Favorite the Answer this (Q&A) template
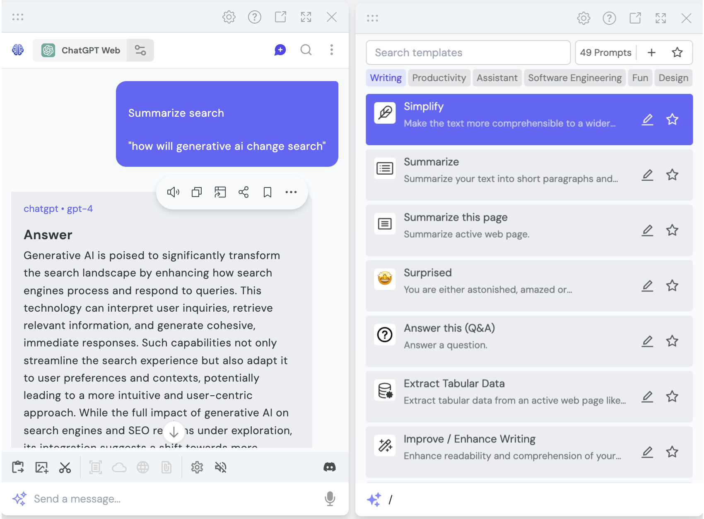The width and height of the screenshot is (704, 519). [672, 341]
